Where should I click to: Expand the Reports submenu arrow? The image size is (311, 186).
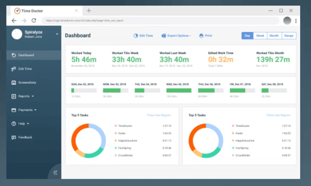click(x=33, y=96)
